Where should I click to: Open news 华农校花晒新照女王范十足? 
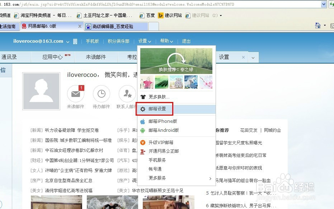(157, 191)
